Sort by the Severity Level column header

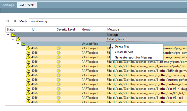[x=68, y=29]
